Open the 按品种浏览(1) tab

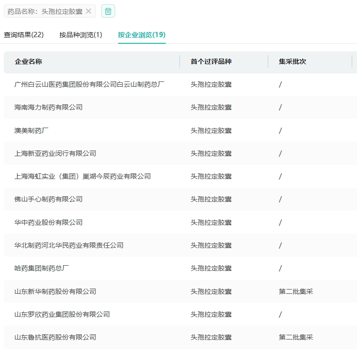click(81, 35)
